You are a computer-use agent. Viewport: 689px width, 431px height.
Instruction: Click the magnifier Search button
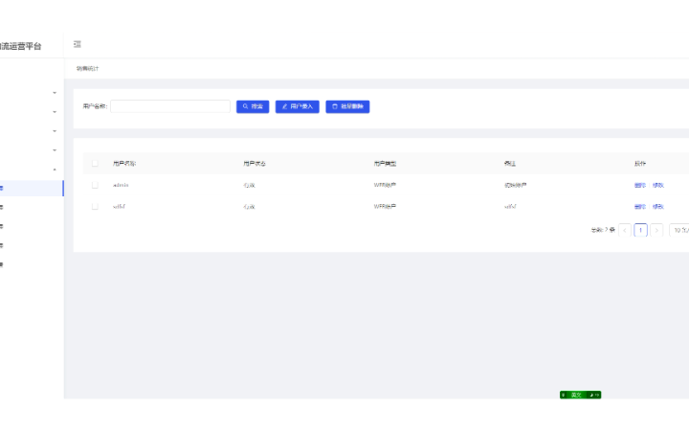coord(253,106)
